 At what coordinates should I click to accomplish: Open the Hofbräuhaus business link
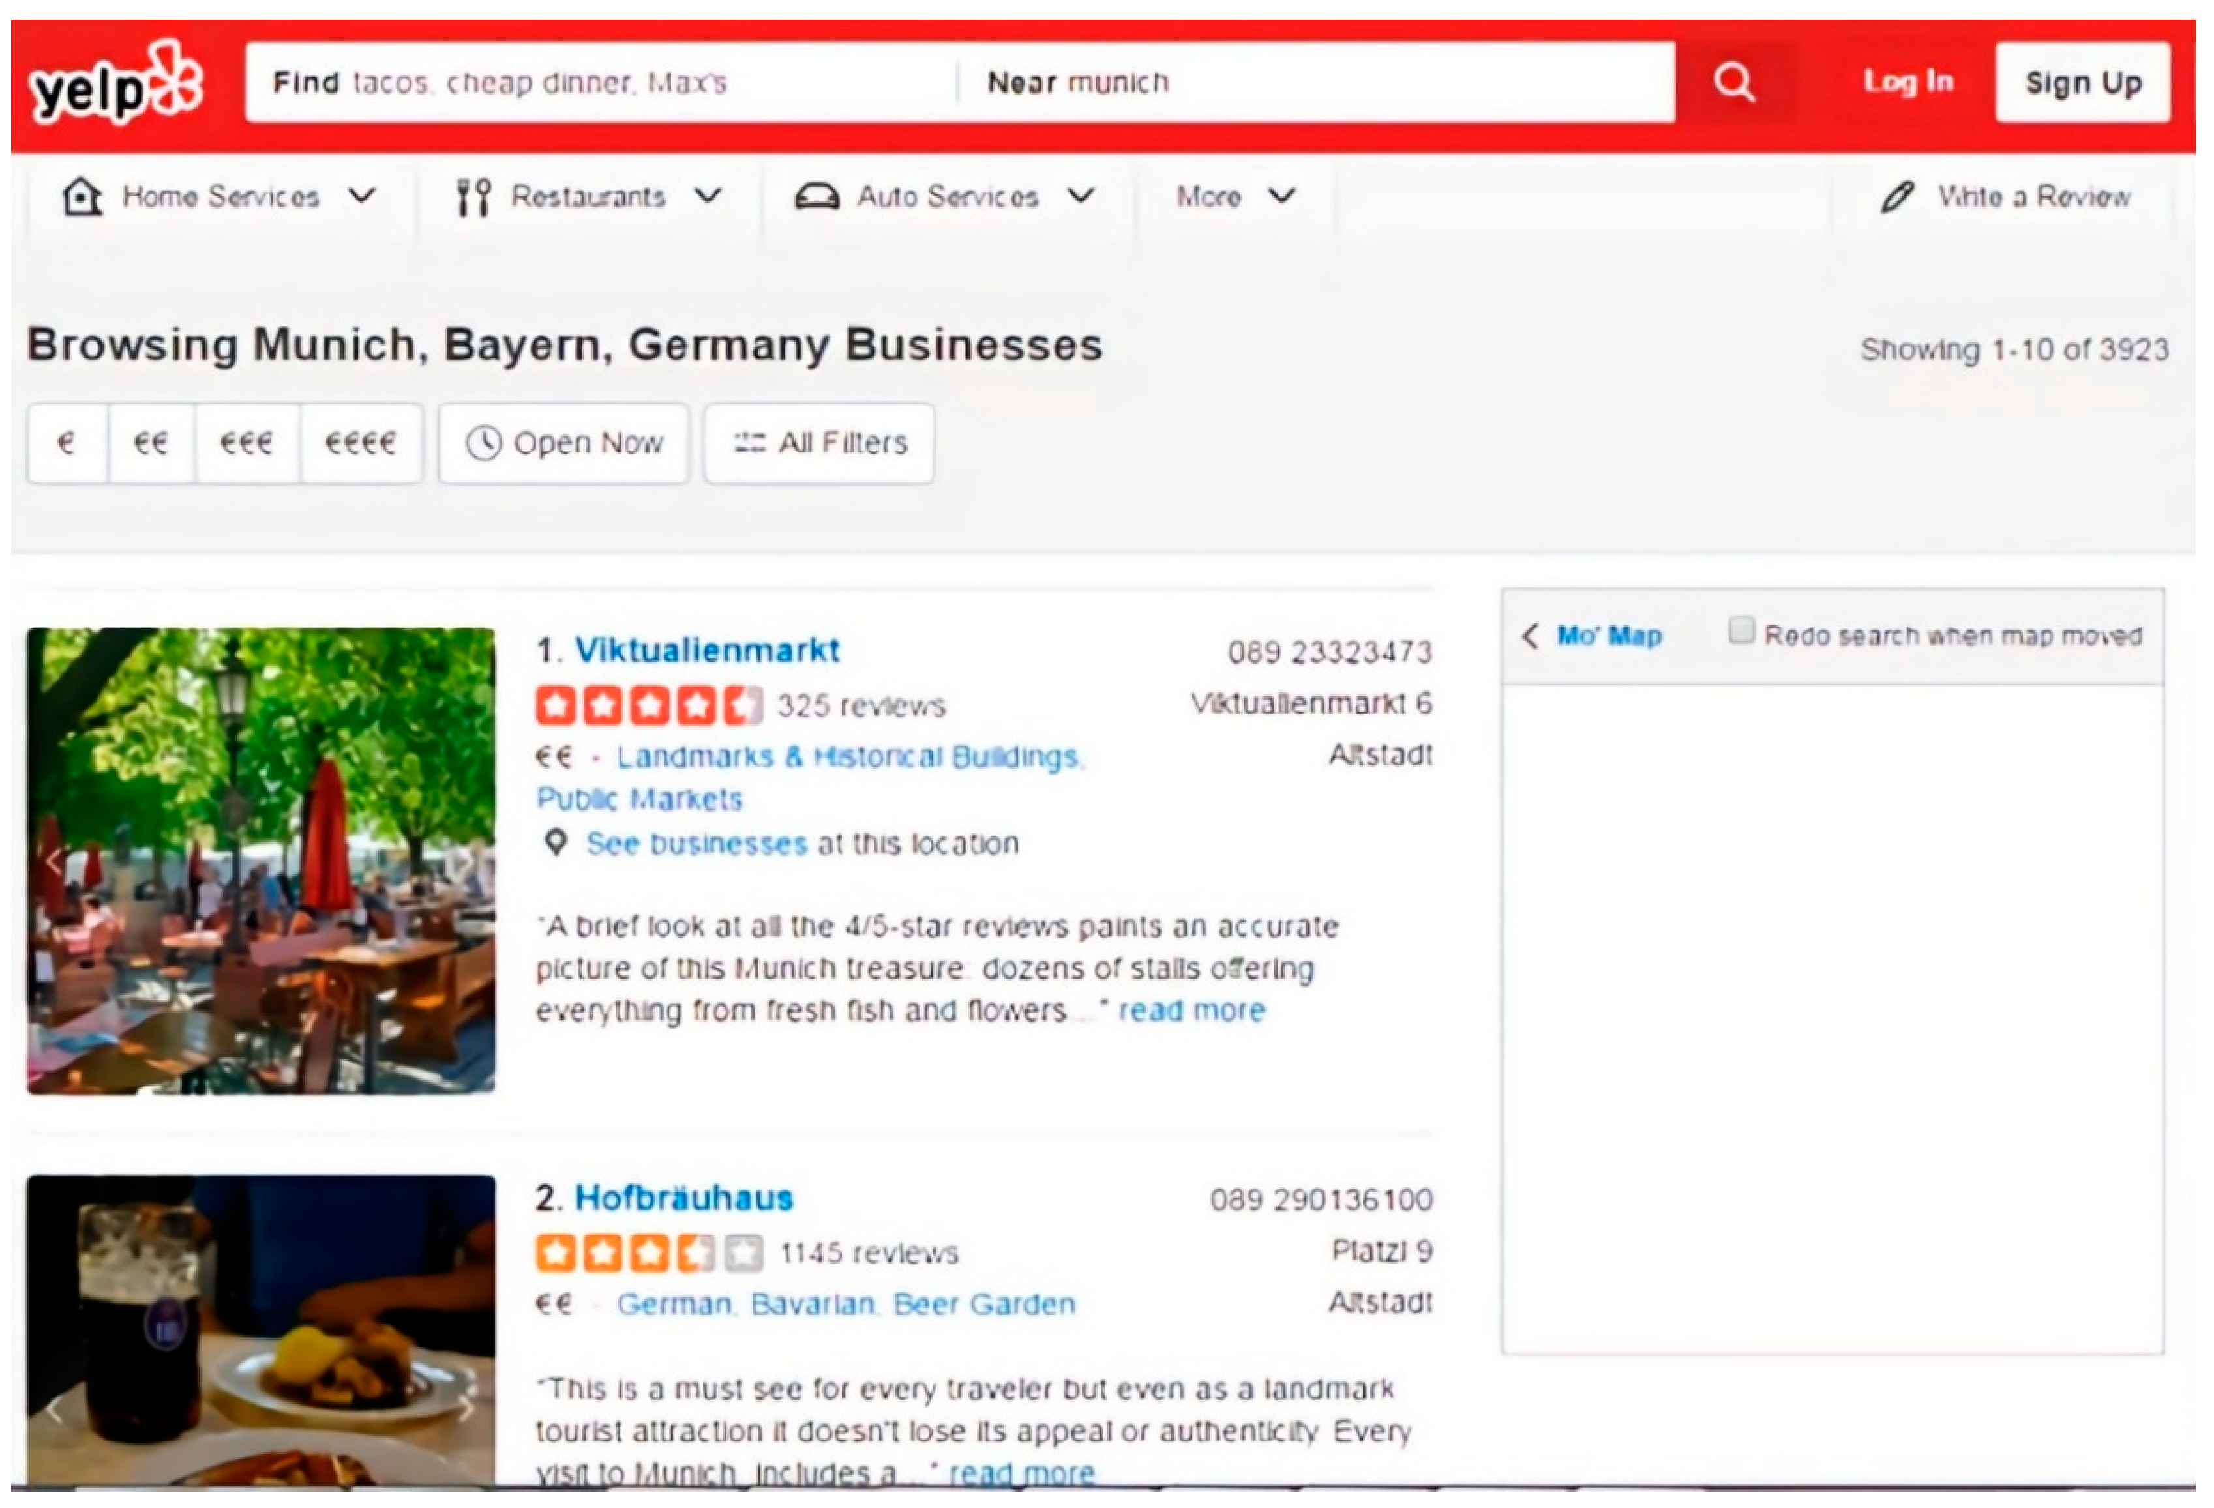[x=684, y=1198]
